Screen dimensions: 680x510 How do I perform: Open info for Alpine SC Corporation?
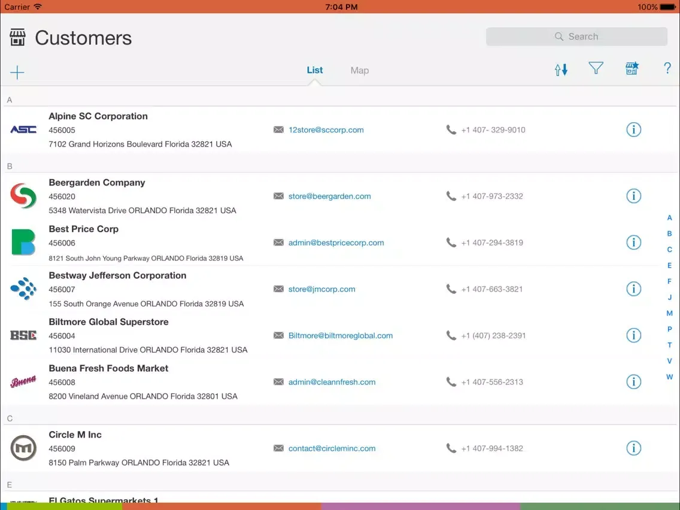[633, 129]
